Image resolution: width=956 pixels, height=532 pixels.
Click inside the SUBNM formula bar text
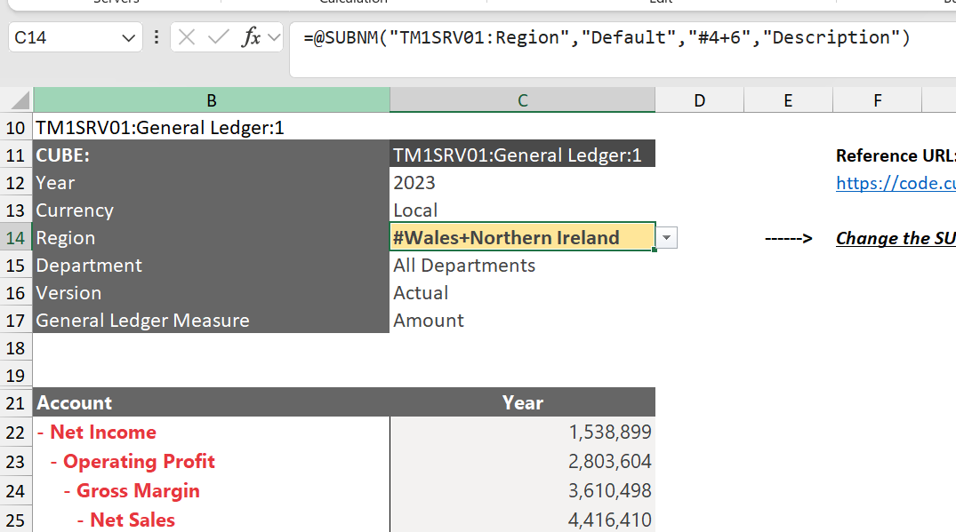(x=607, y=37)
